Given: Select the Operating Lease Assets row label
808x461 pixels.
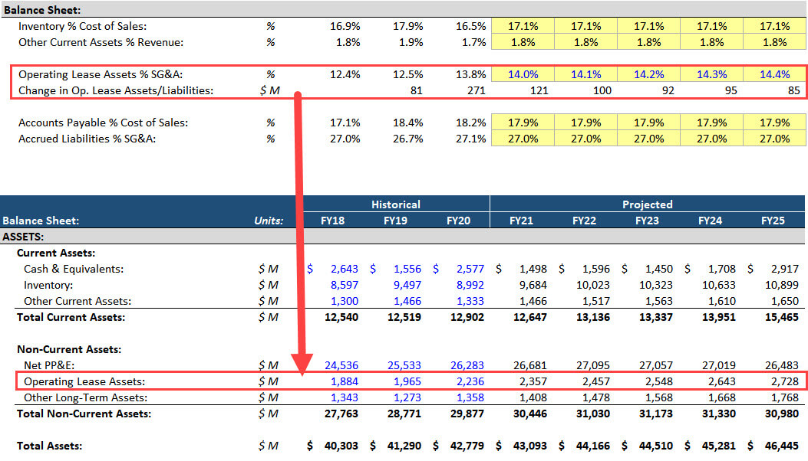Looking at the screenshot, I should click(x=84, y=382).
